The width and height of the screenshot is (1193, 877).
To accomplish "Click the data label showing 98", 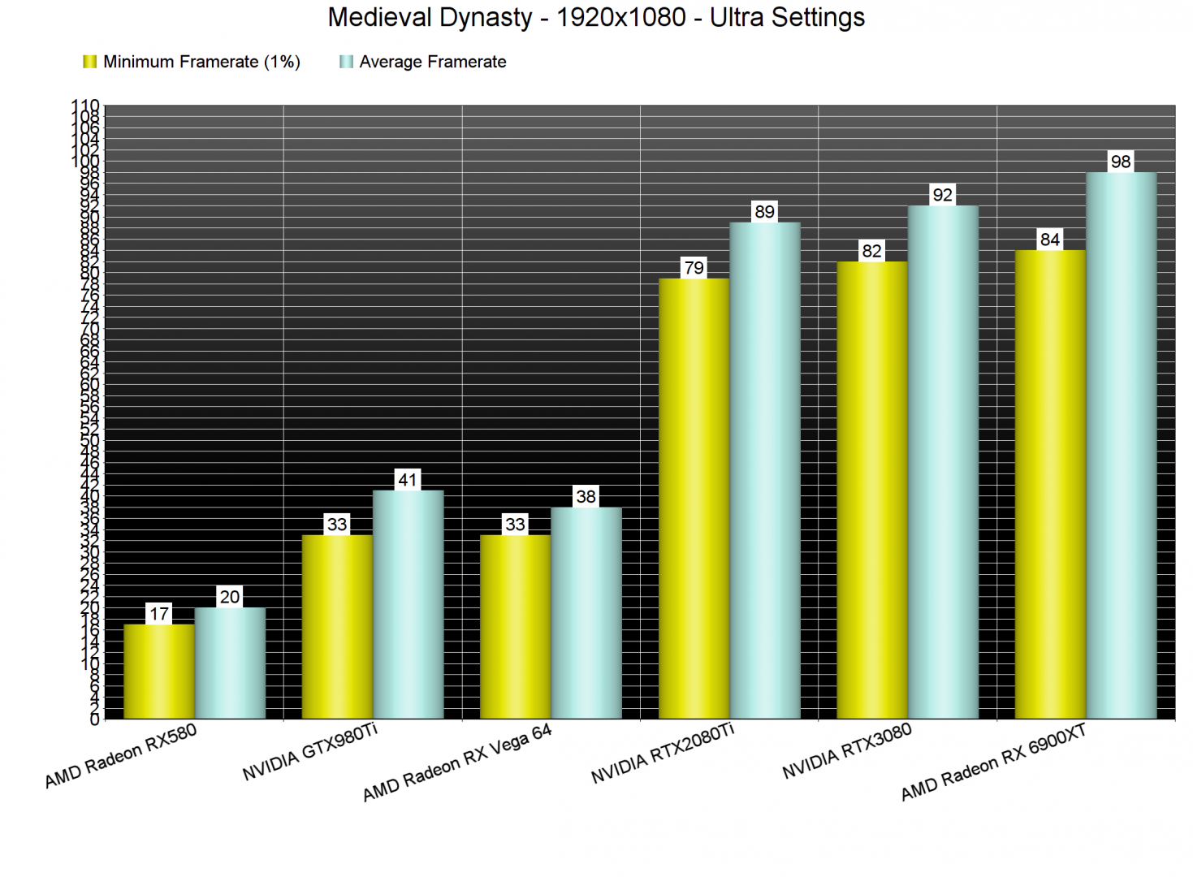I will click(1121, 162).
